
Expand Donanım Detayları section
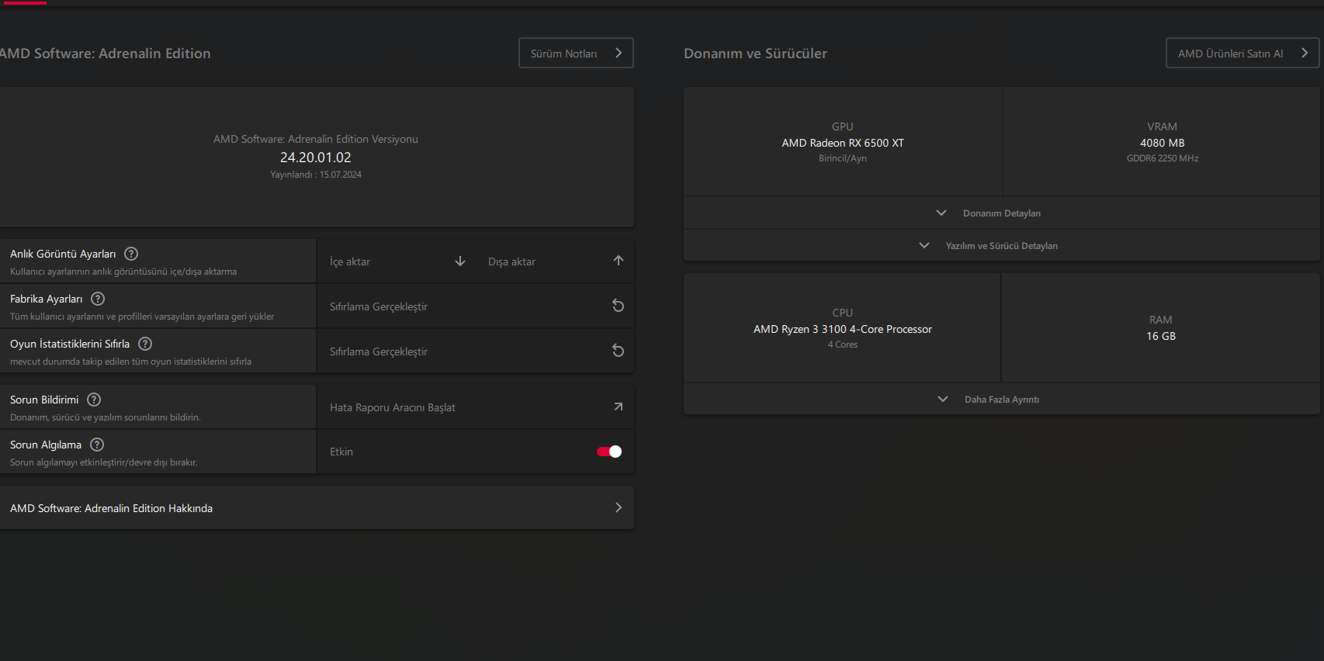tap(1001, 213)
